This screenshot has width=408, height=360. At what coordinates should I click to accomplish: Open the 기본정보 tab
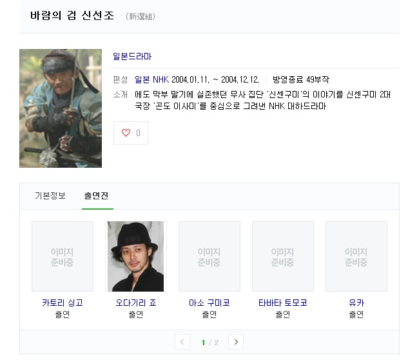coord(50,196)
